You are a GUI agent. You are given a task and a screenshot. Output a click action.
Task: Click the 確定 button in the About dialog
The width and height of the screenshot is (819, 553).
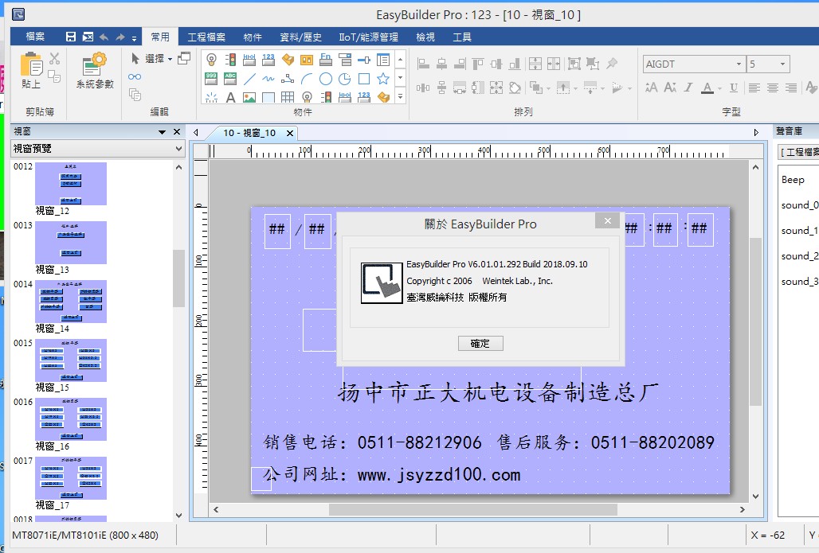[480, 343]
